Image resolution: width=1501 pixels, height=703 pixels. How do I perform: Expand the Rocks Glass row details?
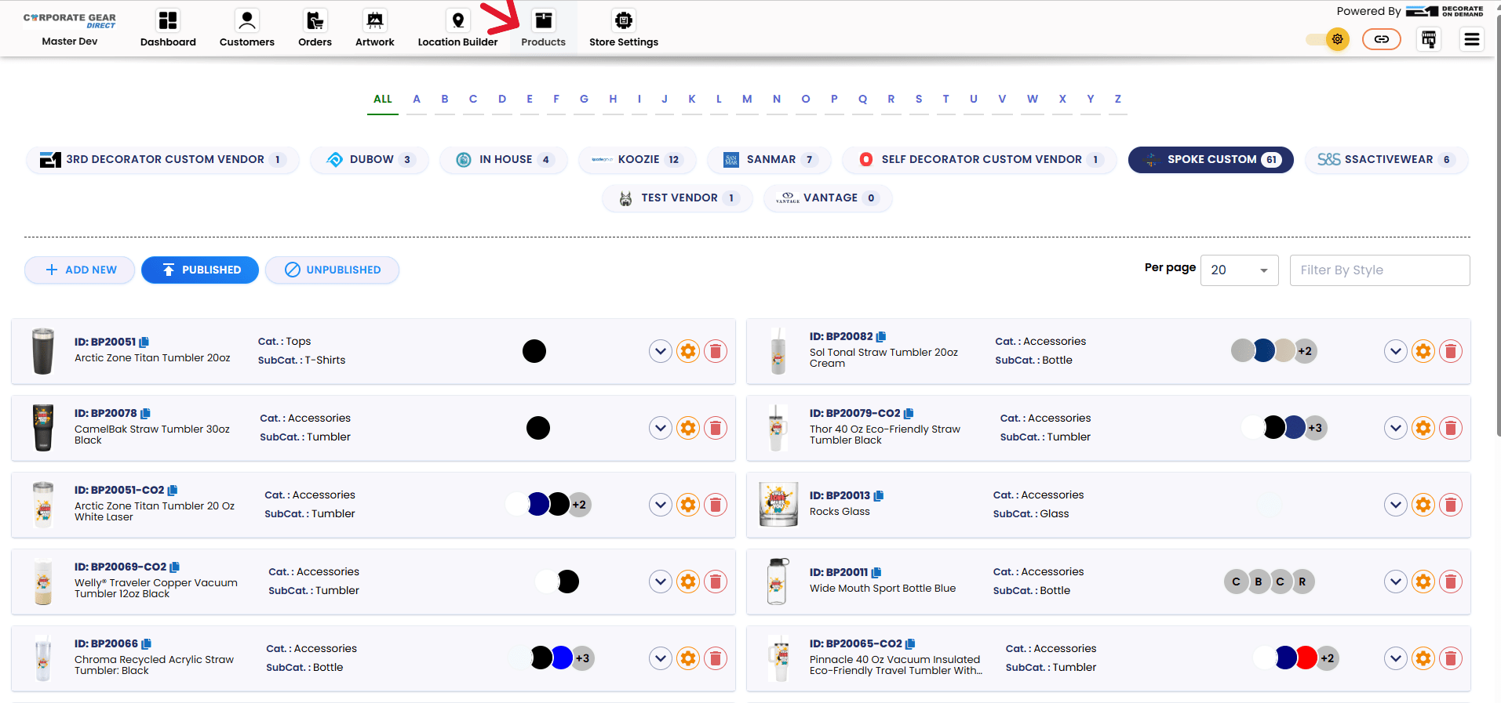(x=1396, y=505)
